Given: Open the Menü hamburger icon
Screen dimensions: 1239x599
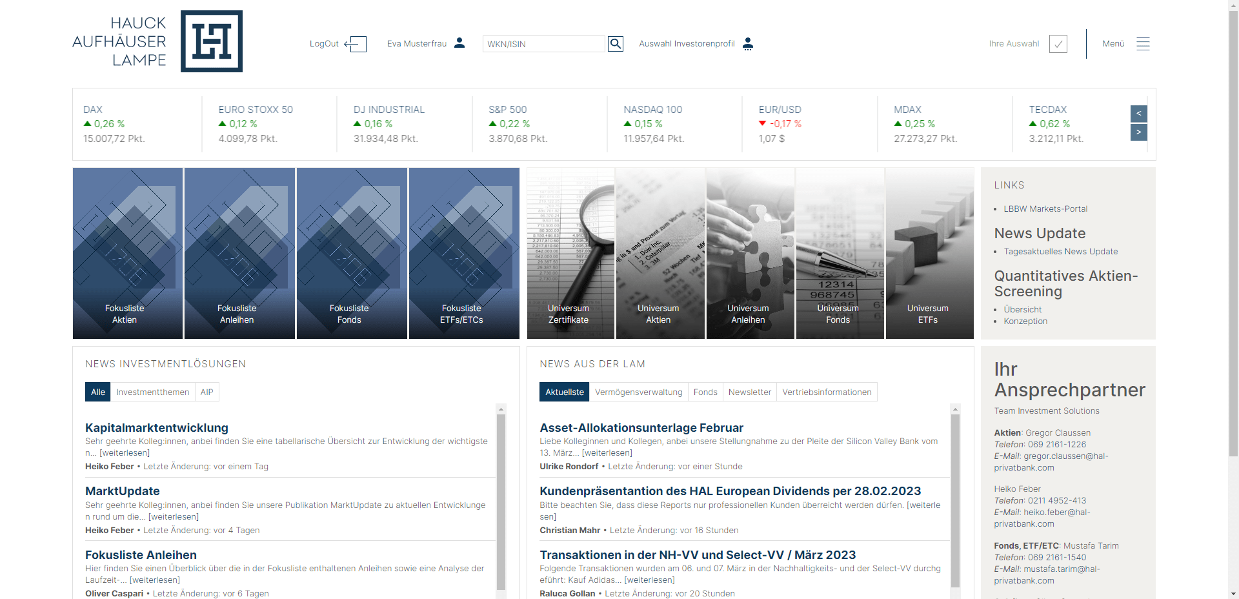Looking at the screenshot, I should [1143, 44].
